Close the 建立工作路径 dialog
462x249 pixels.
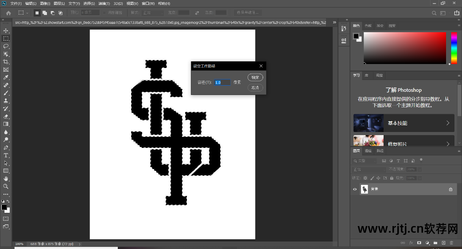(261, 66)
